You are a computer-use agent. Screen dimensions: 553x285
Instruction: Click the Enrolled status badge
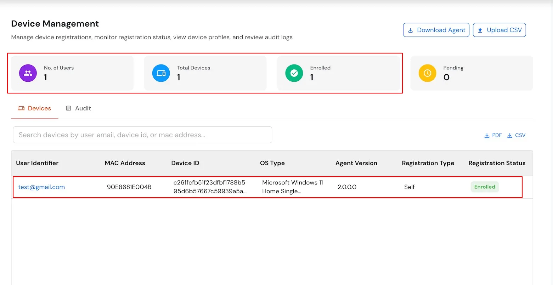[485, 187]
